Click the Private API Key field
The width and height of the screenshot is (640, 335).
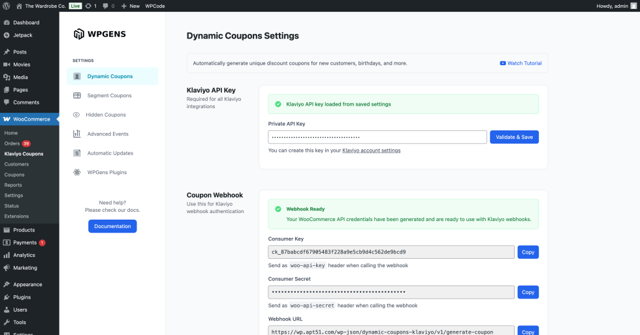[x=377, y=137]
